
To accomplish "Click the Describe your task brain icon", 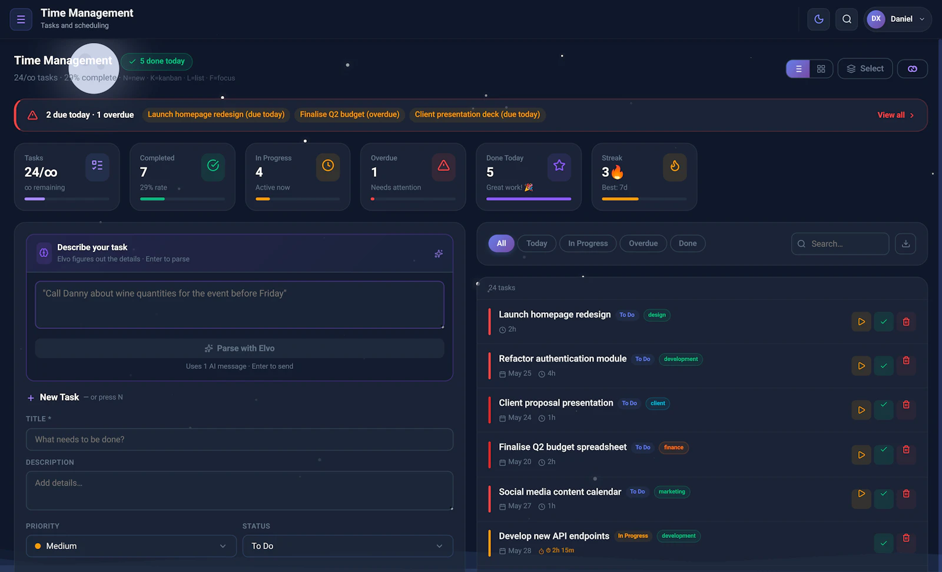I will pos(44,253).
